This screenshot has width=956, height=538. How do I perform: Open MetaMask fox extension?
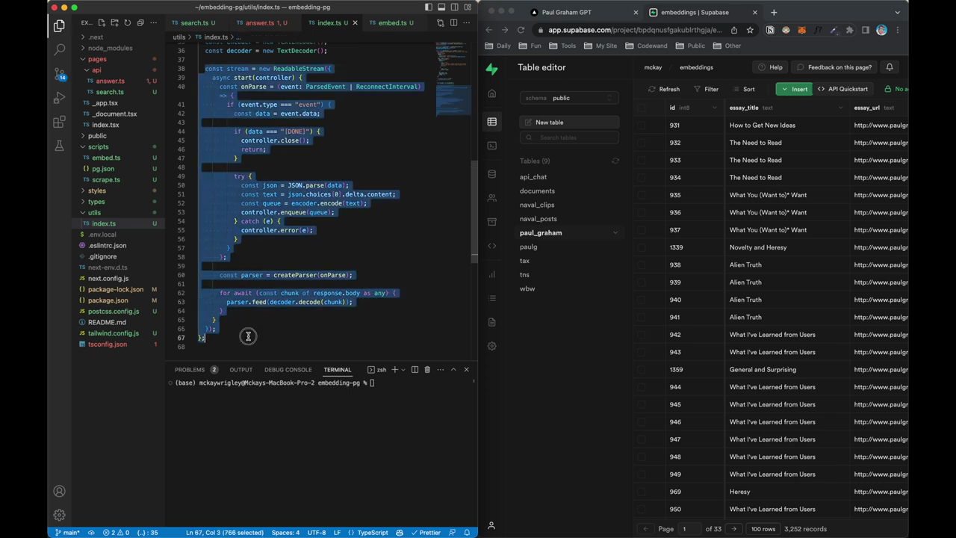pos(801,30)
